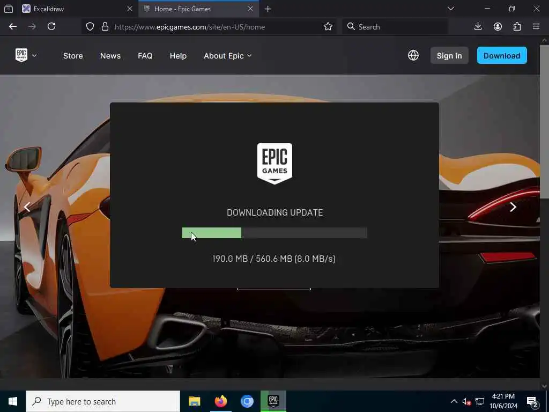Image resolution: width=549 pixels, height=412 pixels.
Task: Open the Firefox hamburger application menu
Action: click(x=536, y=27)
